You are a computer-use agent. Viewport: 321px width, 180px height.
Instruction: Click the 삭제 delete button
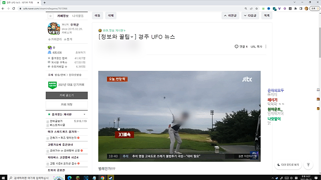[111, 16]
